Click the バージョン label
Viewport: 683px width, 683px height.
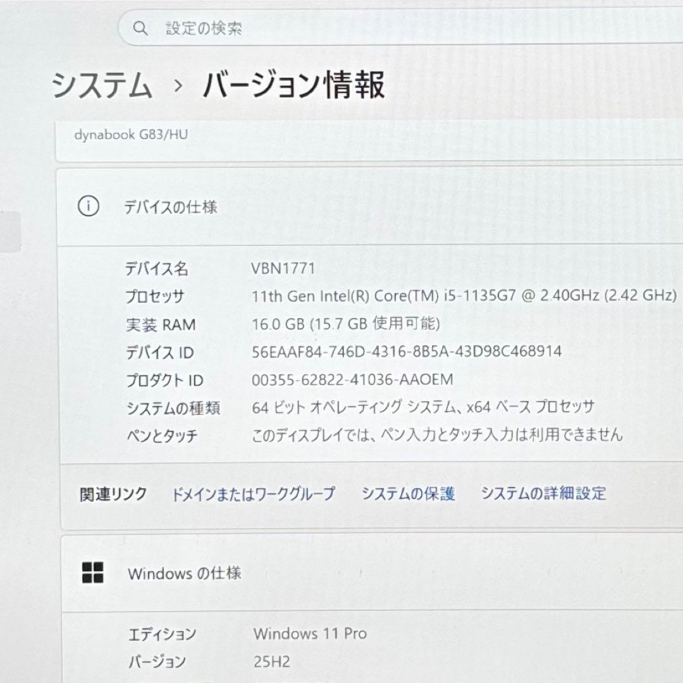tap(157, 663)
